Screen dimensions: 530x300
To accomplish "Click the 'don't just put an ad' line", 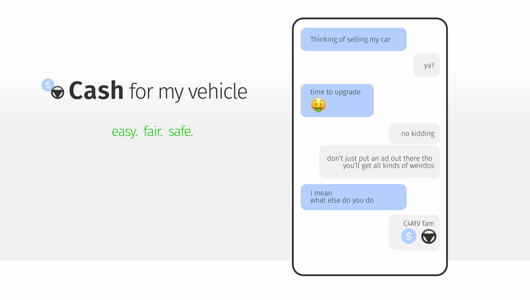I will [x=379, y=158].
